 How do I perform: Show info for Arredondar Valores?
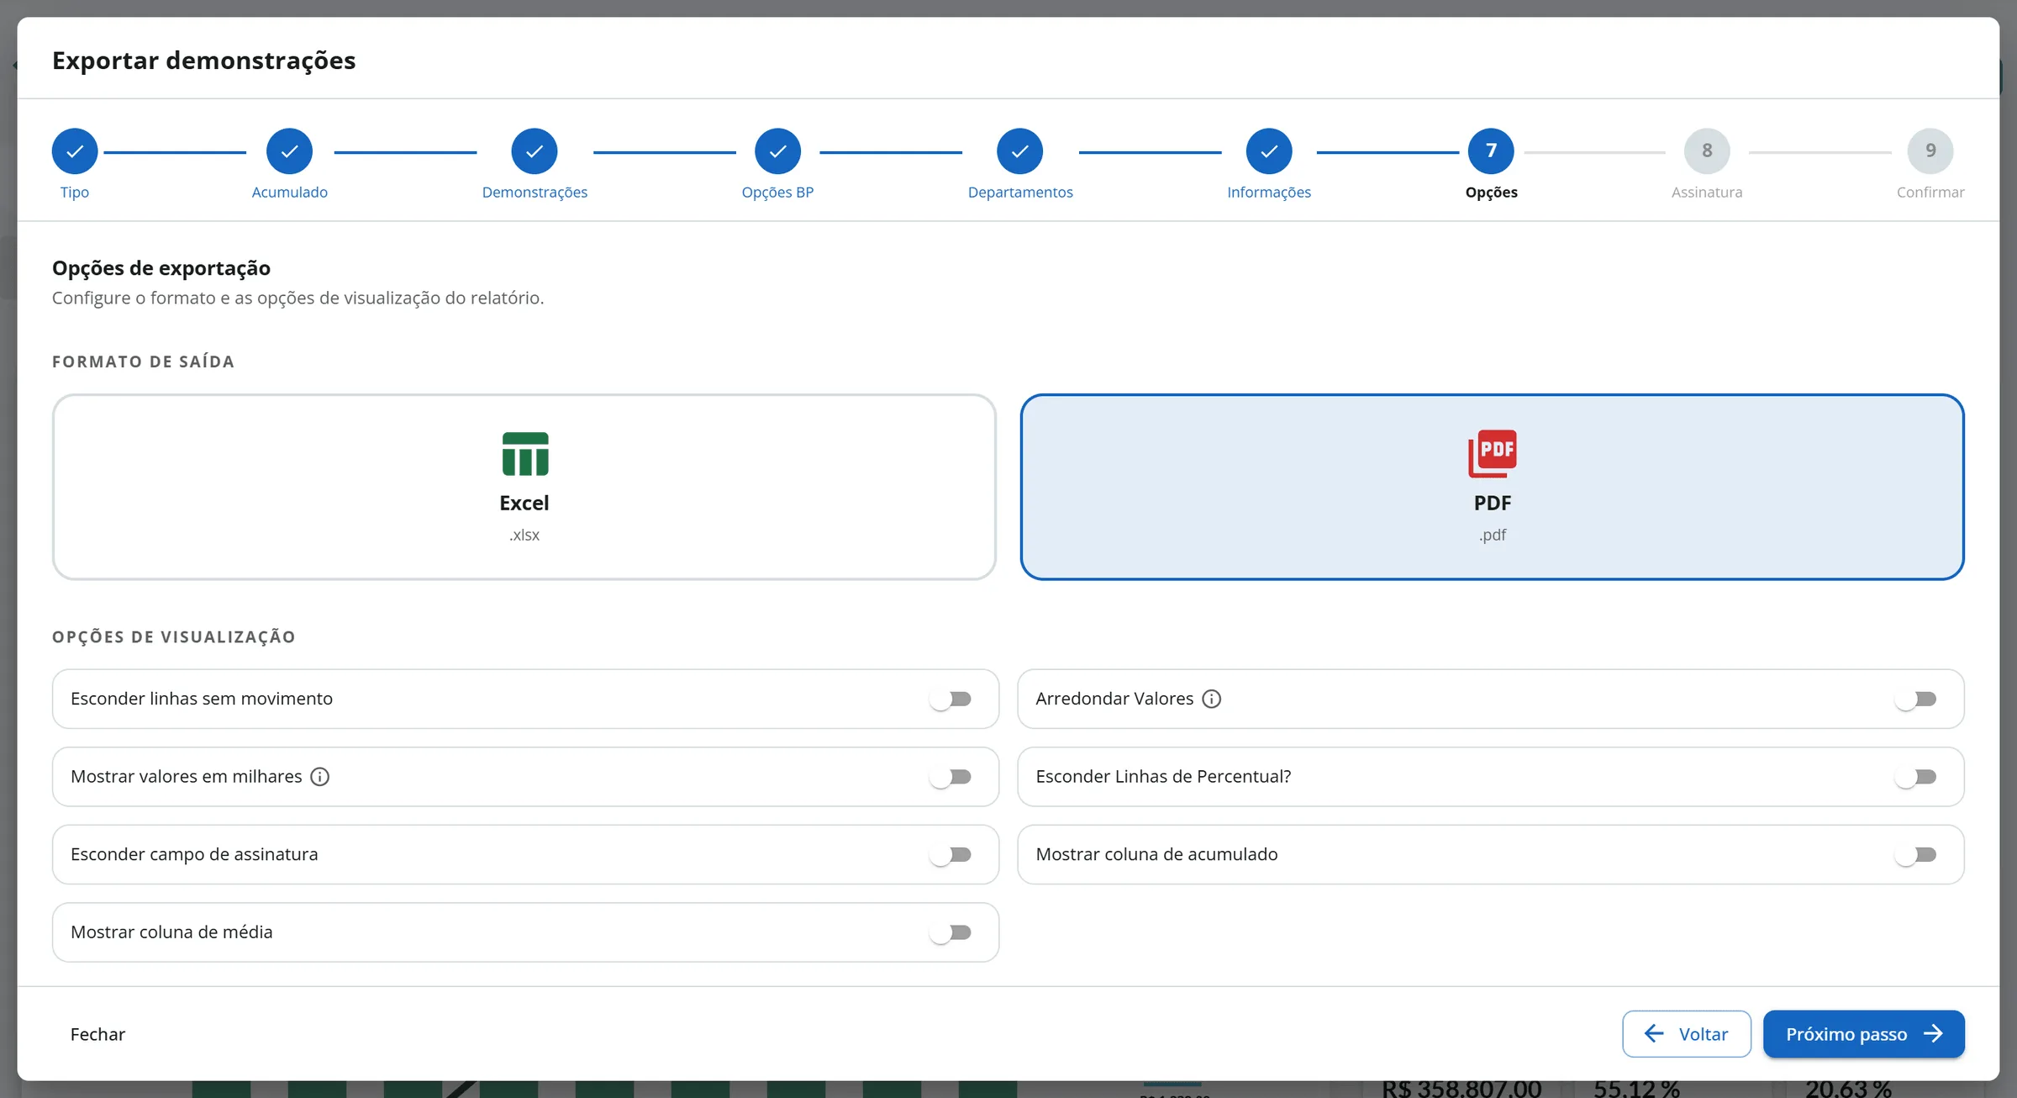point(1211,699)
